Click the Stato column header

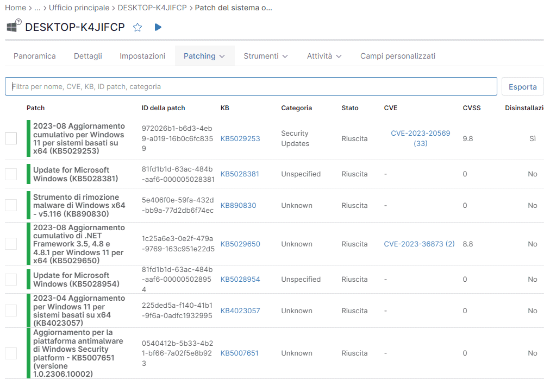coord(350,108)
